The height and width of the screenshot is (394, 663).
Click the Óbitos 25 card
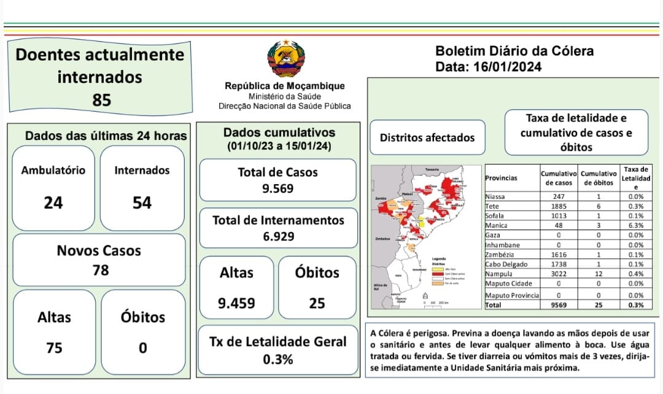point(317,287)
